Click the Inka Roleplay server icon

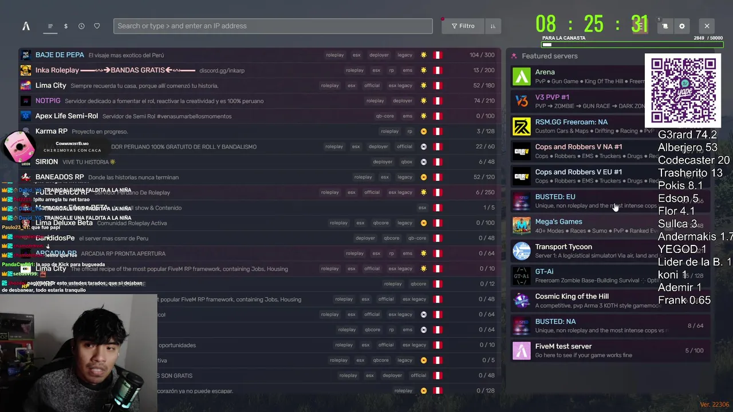(26, 70)
